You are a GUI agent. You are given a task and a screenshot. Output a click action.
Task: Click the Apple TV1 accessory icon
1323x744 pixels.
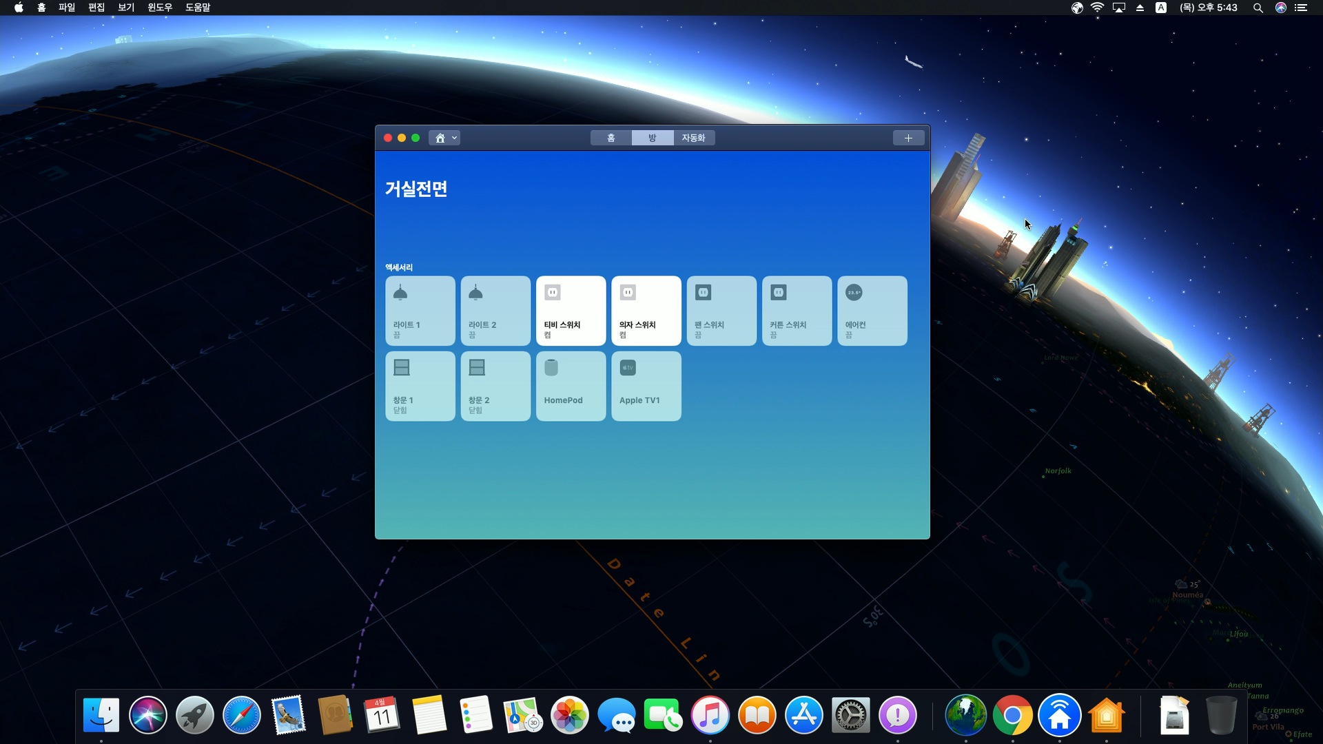[628, 368]
